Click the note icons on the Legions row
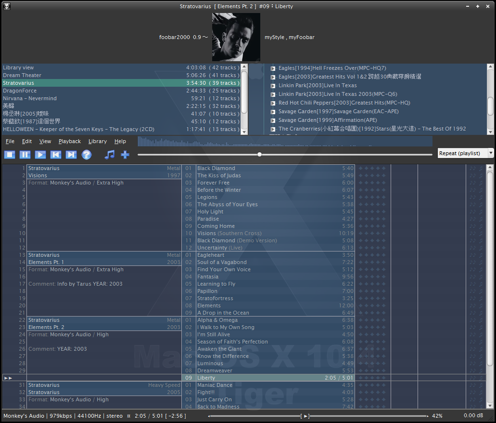 (476, 197)
